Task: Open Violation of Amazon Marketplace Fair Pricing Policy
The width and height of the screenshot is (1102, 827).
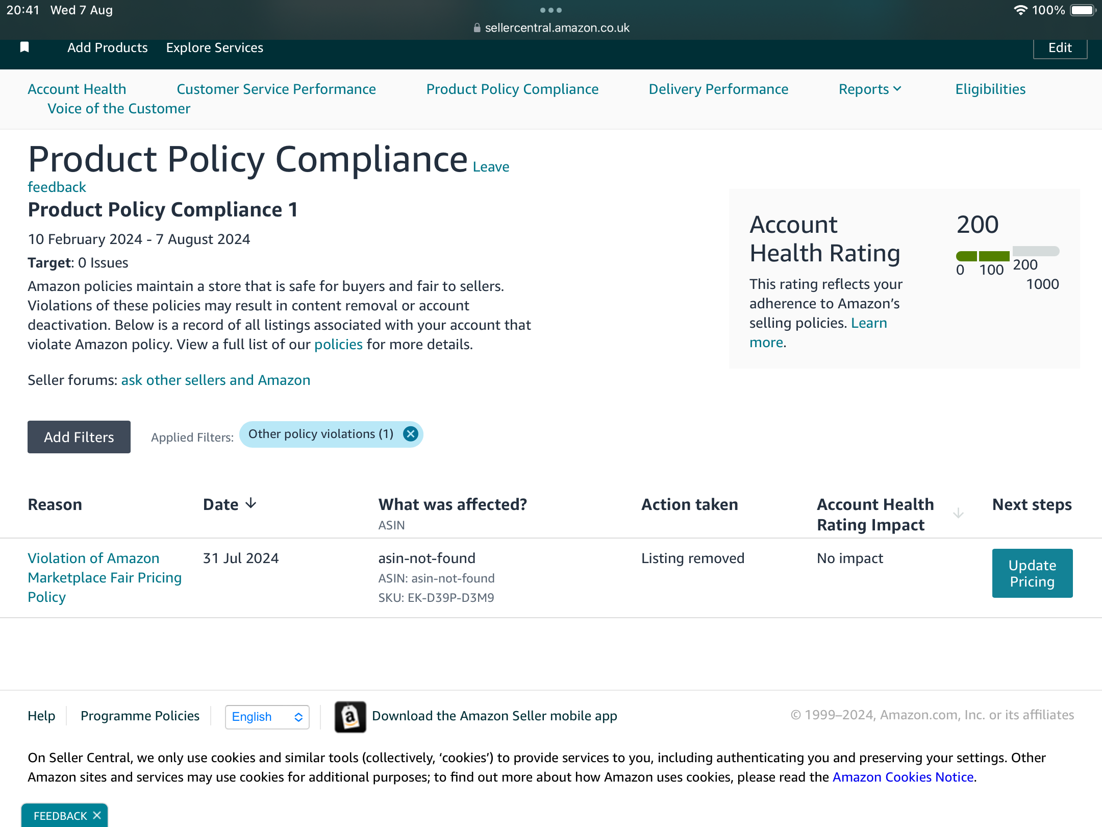Action: (105, 577)
